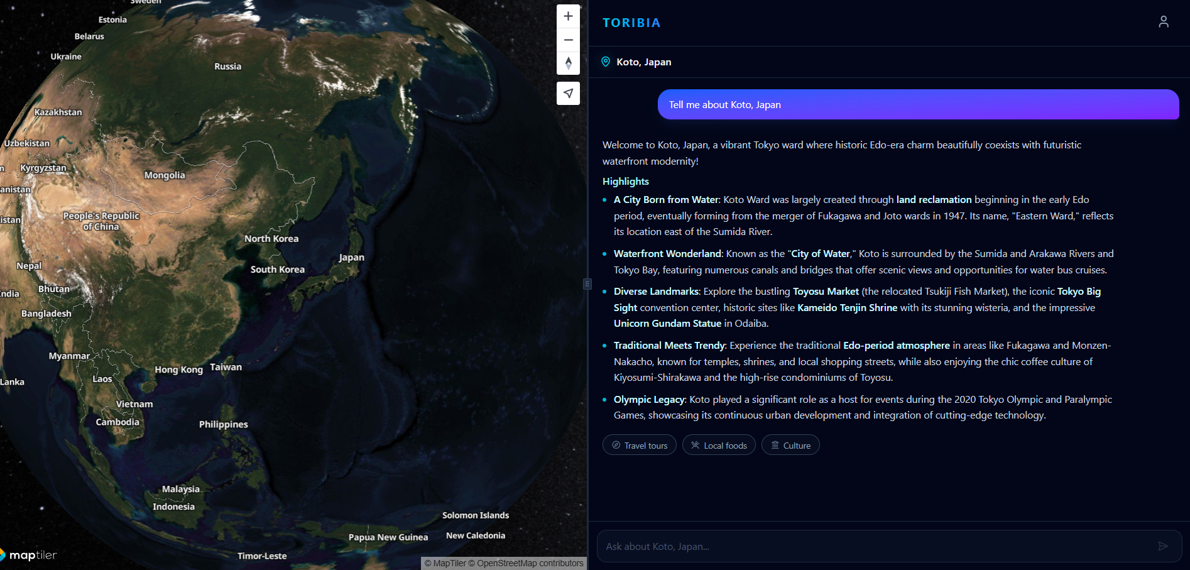Select the Local foods chip
This screenshot has width=1190, height=570.
719,445
